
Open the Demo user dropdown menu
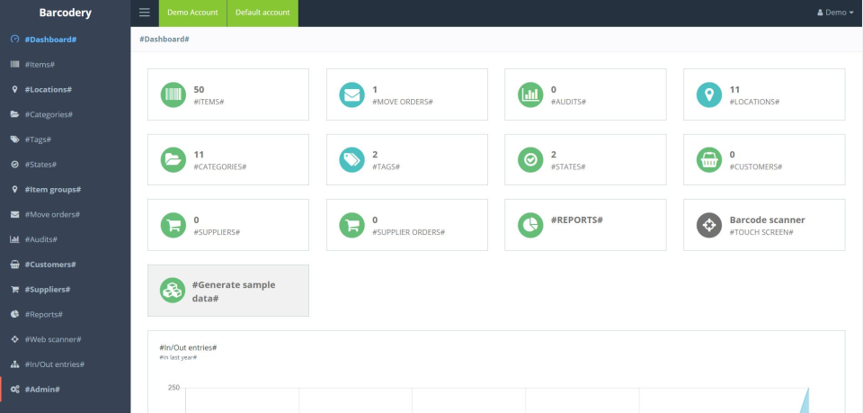click(x=835, y=13)
